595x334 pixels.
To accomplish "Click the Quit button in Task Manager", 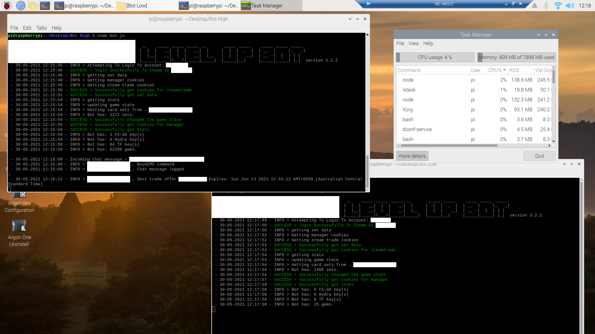I will tap(540, 156).
